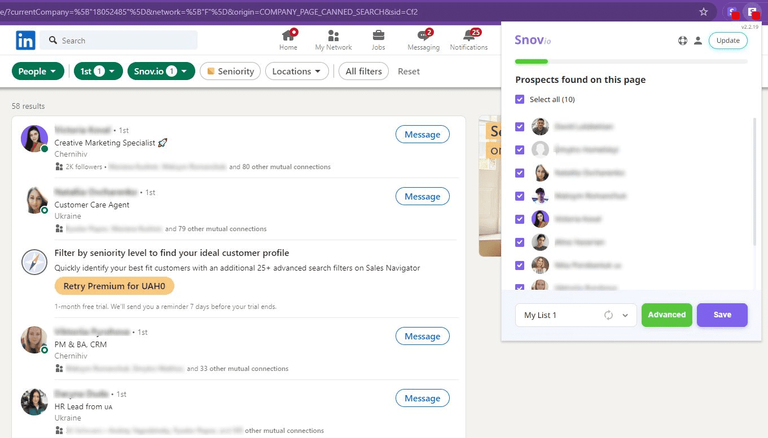Go to the Home tab
The height and width of the screenshot is (438, 768).
pos(288,41)
